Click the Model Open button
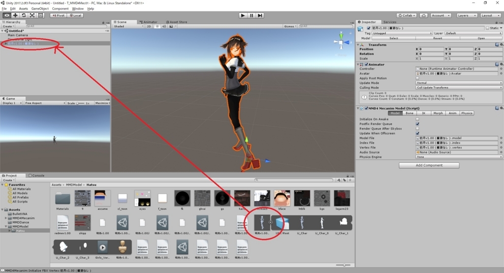This screenshot has height=273, width=504. tap(481, 38)
